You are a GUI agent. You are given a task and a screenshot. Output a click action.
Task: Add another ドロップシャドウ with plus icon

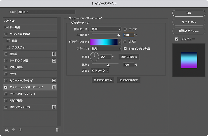click(x=54, y=107)
